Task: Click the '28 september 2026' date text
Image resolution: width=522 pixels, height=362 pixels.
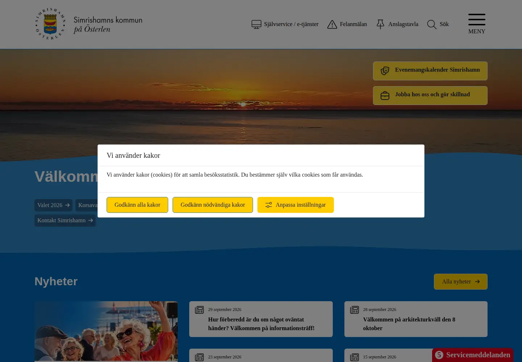Action: click(380, 310)
